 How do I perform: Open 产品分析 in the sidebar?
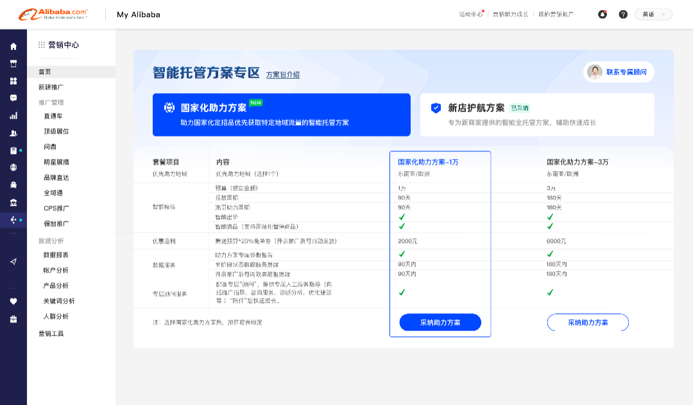tap(56, 286)
